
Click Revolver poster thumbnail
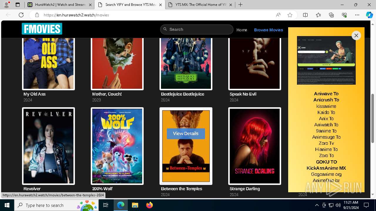point(48,146)
